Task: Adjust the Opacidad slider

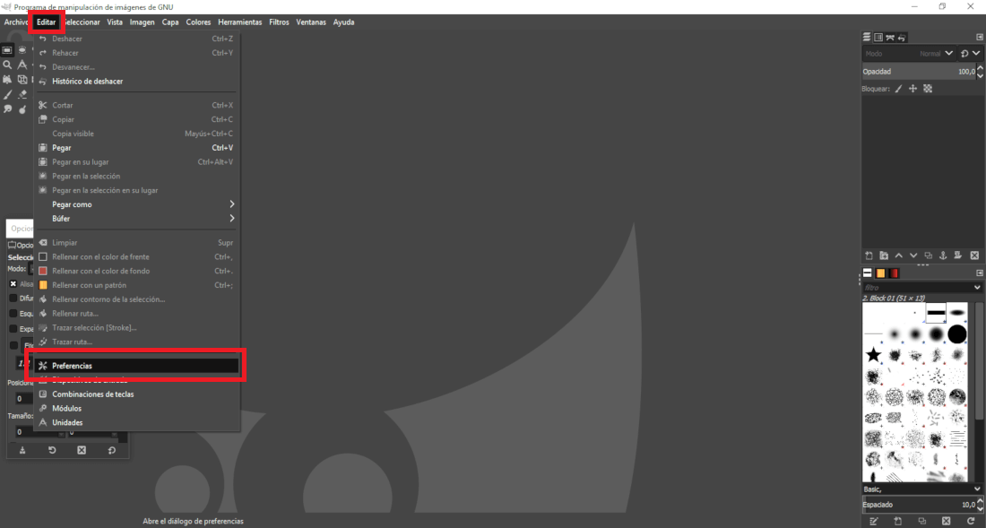Action: pyautogui.click(x=919, y=72)
